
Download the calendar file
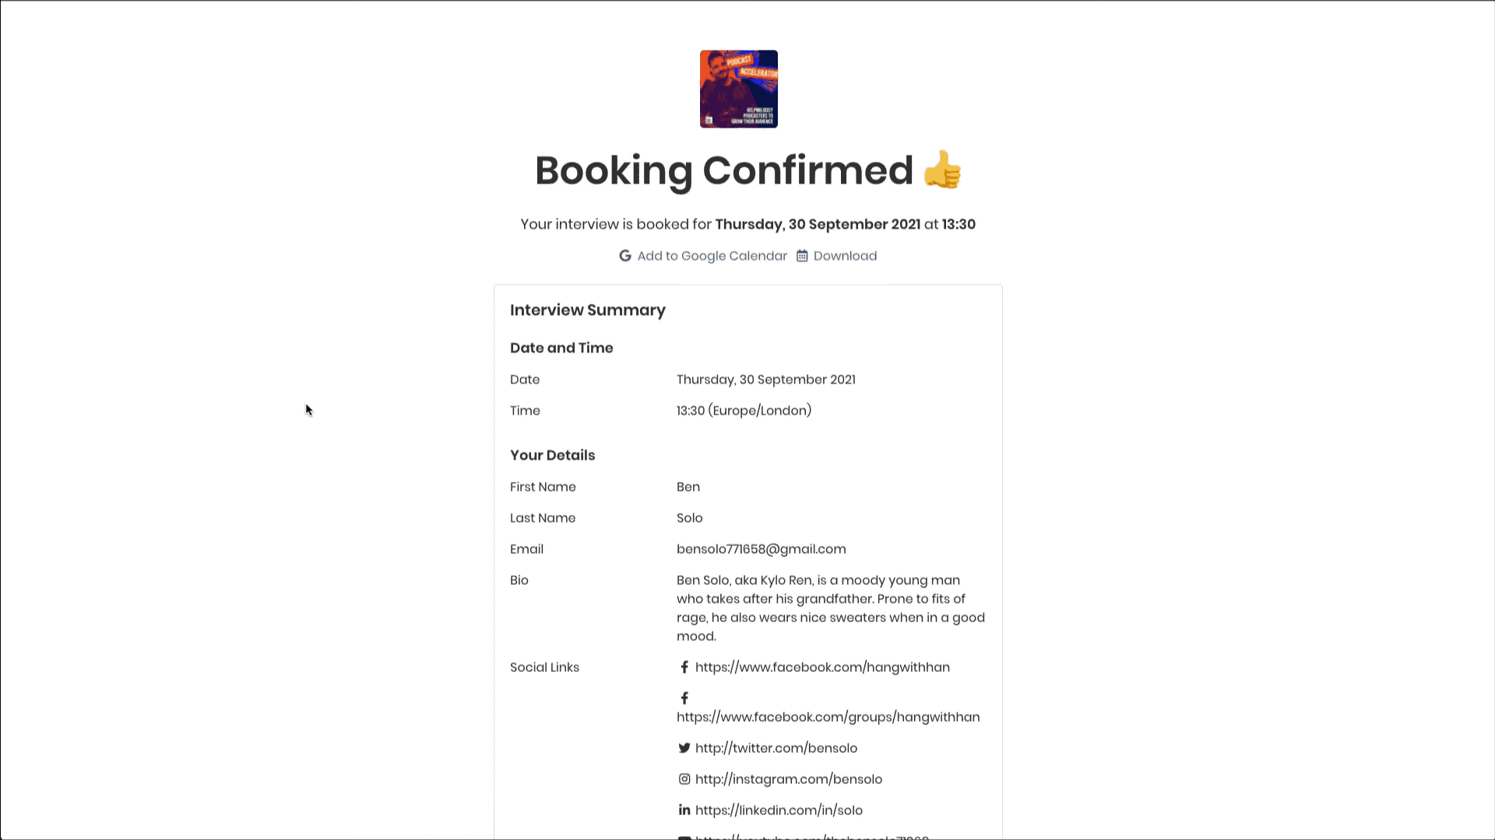point(845,256)
